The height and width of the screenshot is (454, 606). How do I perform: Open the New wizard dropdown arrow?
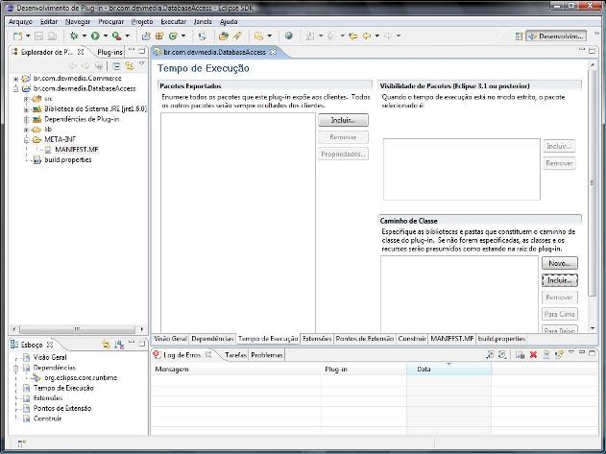[x=28, y=36]
